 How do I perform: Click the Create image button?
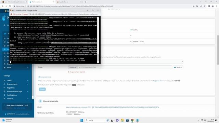[x=42, y=89]
